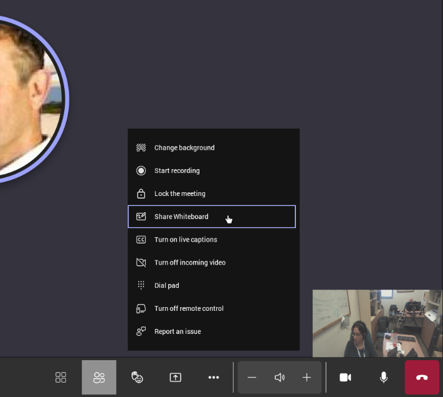Turn off the camera

[x=345, y=377]
